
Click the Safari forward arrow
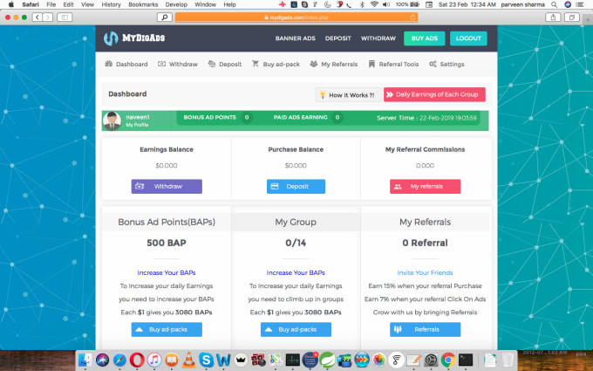[48, 17]
